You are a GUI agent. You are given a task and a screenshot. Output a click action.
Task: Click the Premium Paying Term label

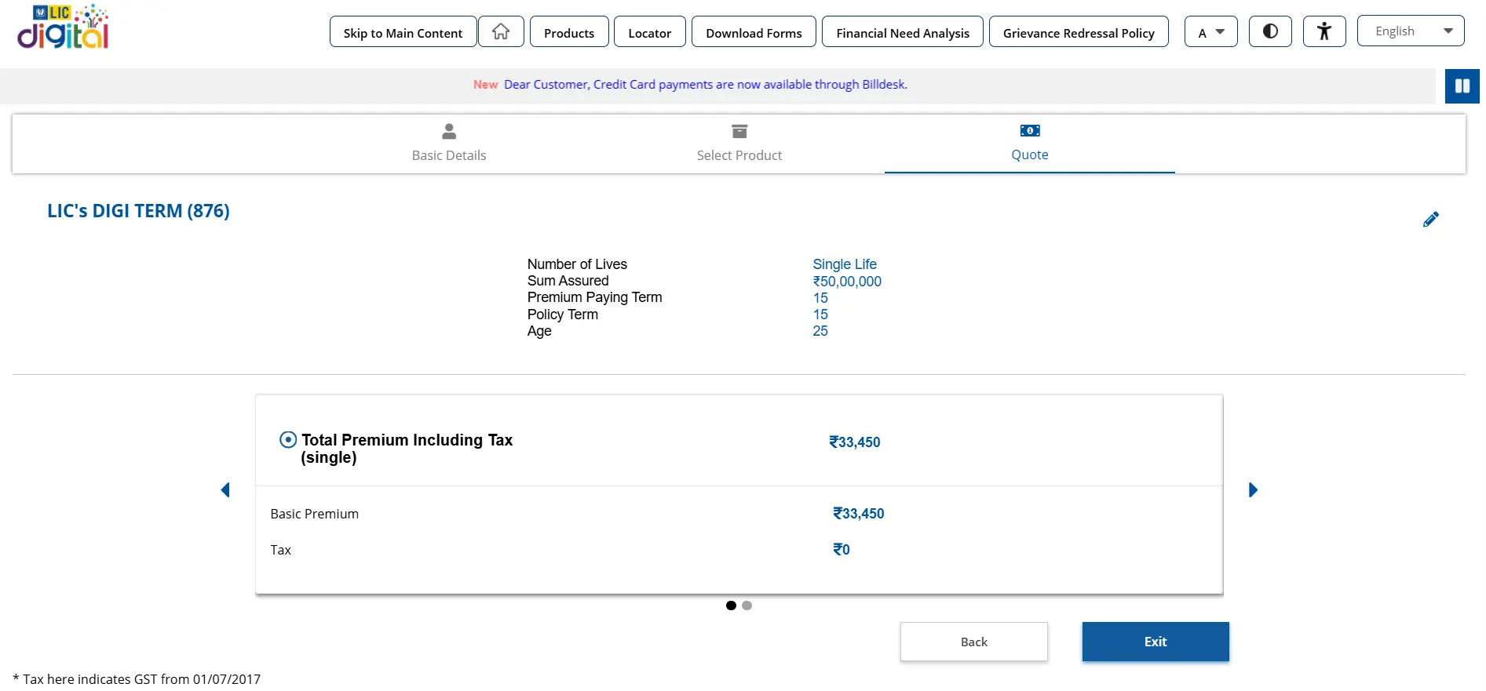coord(594,297)
